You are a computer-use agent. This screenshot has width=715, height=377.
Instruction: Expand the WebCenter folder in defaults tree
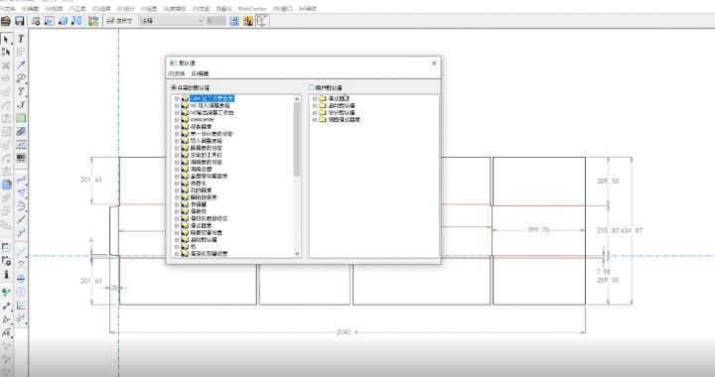[177, 120]
